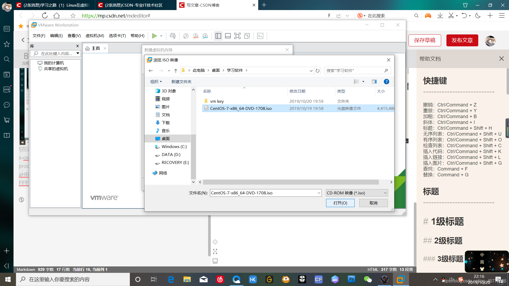
Task: Open the recent locations dropdown arrow
Action: [169, 70]
